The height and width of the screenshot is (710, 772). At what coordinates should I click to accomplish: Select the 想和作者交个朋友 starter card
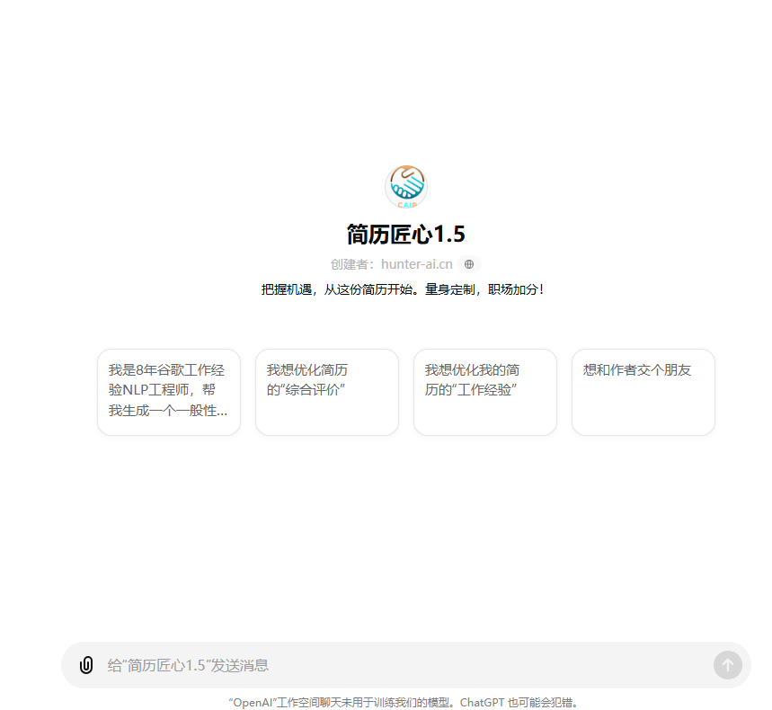(643, 392)
